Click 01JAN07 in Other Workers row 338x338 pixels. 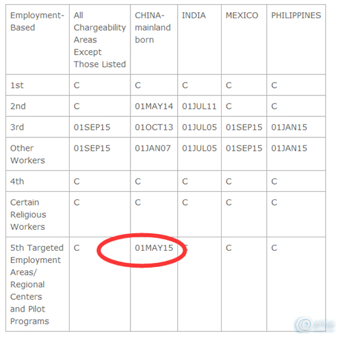[153, 148]
